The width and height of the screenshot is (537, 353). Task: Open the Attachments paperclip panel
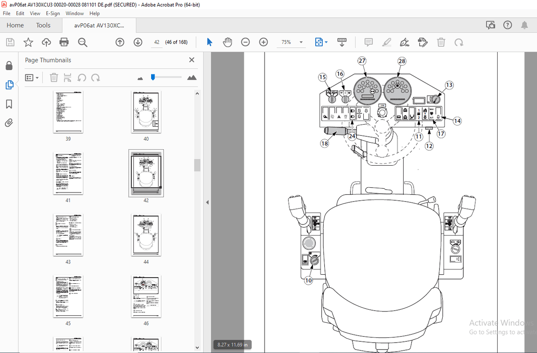click(x=9, y=123)
